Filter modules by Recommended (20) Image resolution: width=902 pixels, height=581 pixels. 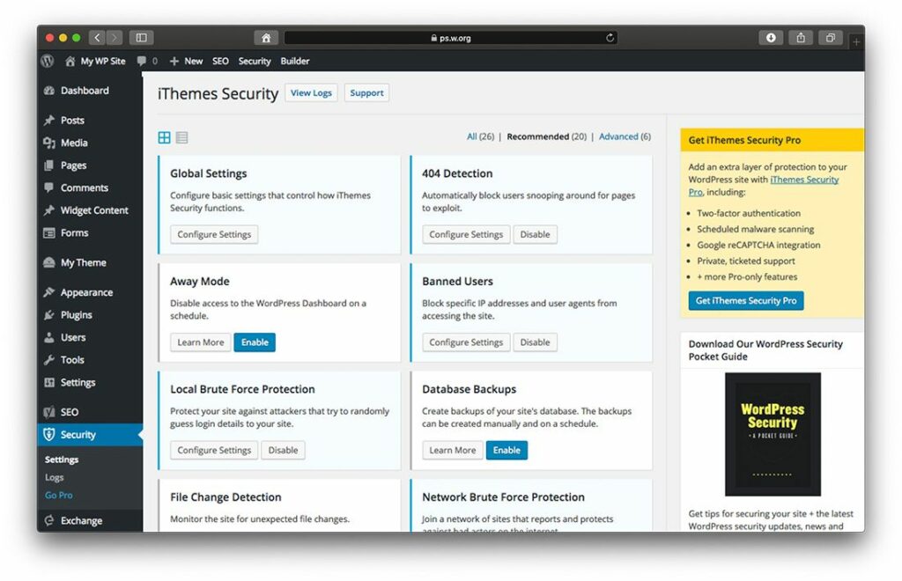547,136
